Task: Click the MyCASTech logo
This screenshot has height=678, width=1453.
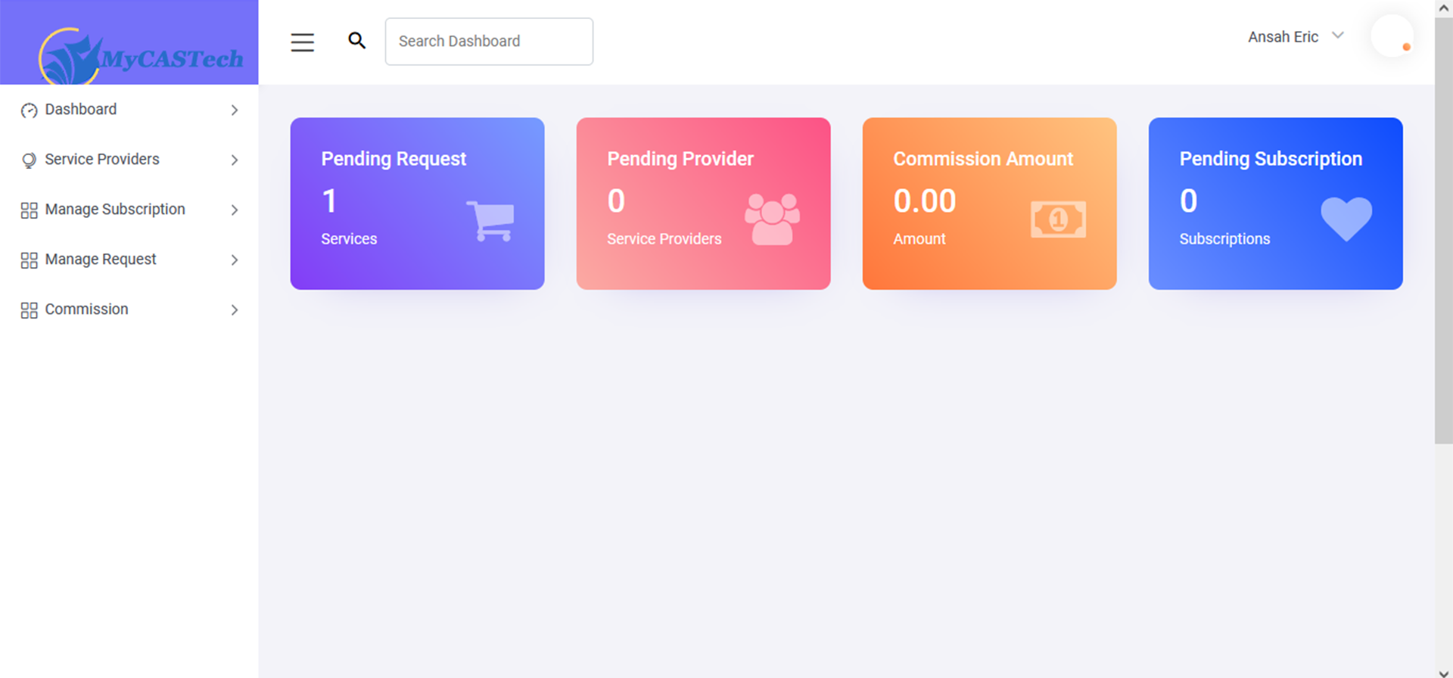Action: 141,56
